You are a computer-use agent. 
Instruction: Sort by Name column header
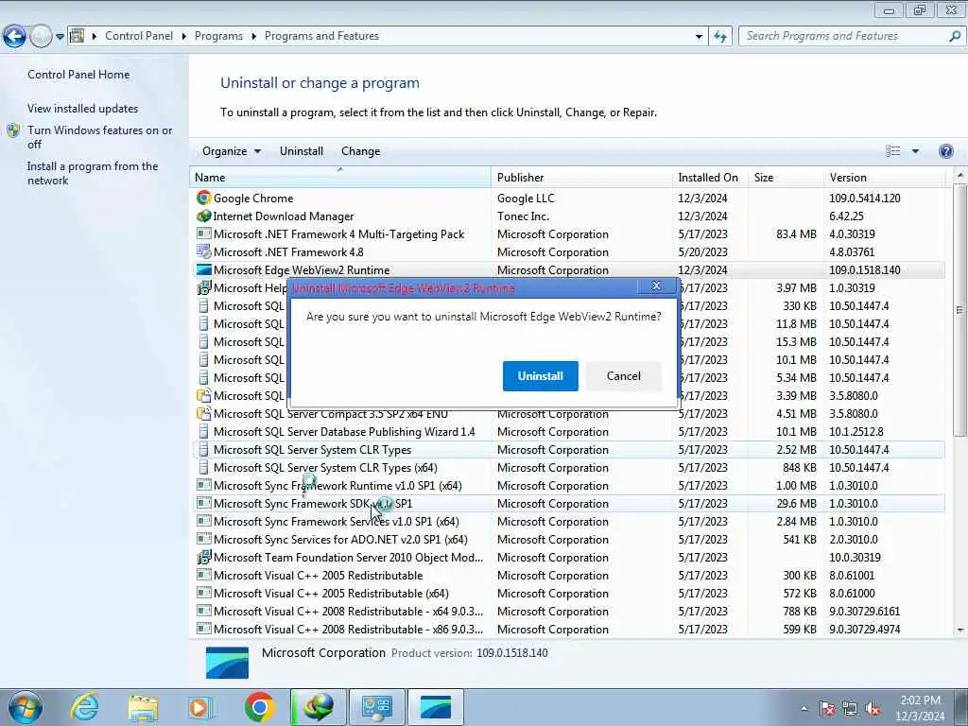click(340, 177)
